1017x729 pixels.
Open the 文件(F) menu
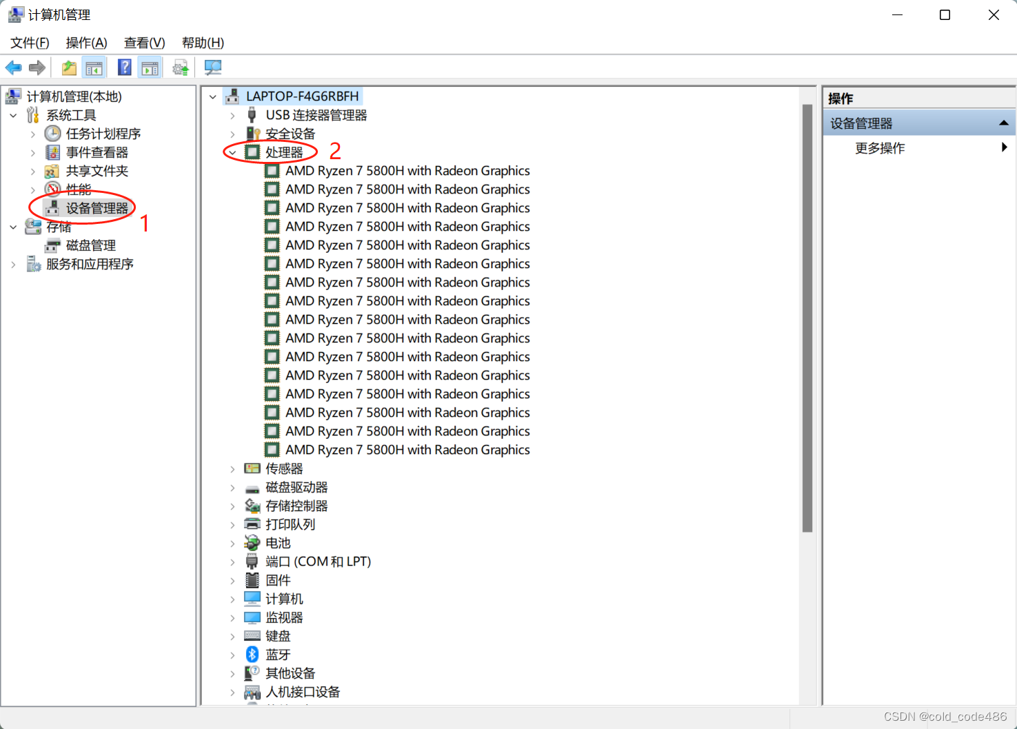[x=30, y=43]
